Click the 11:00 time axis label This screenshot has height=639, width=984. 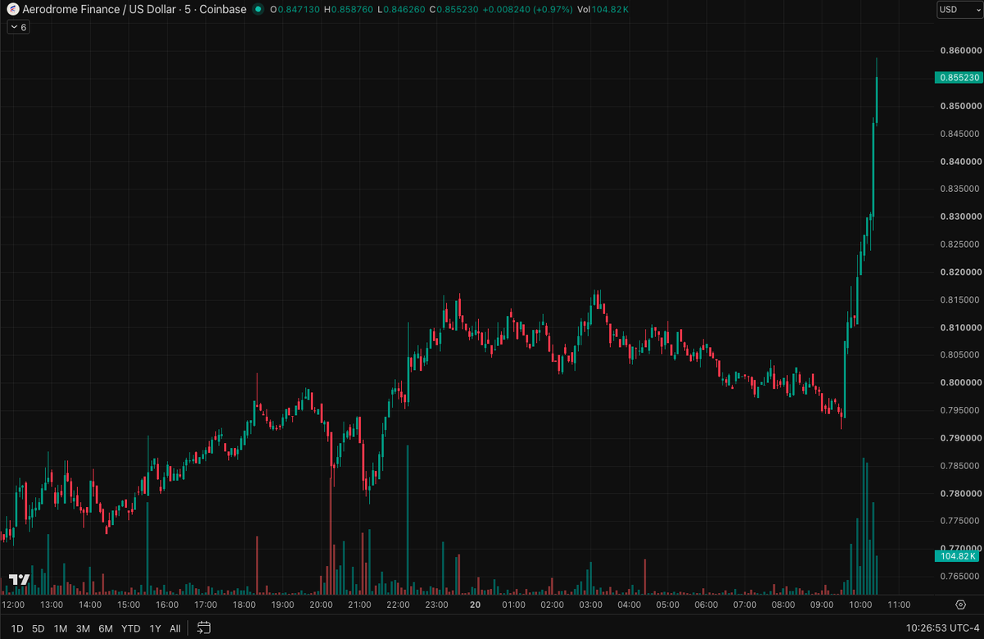[900, 605]
